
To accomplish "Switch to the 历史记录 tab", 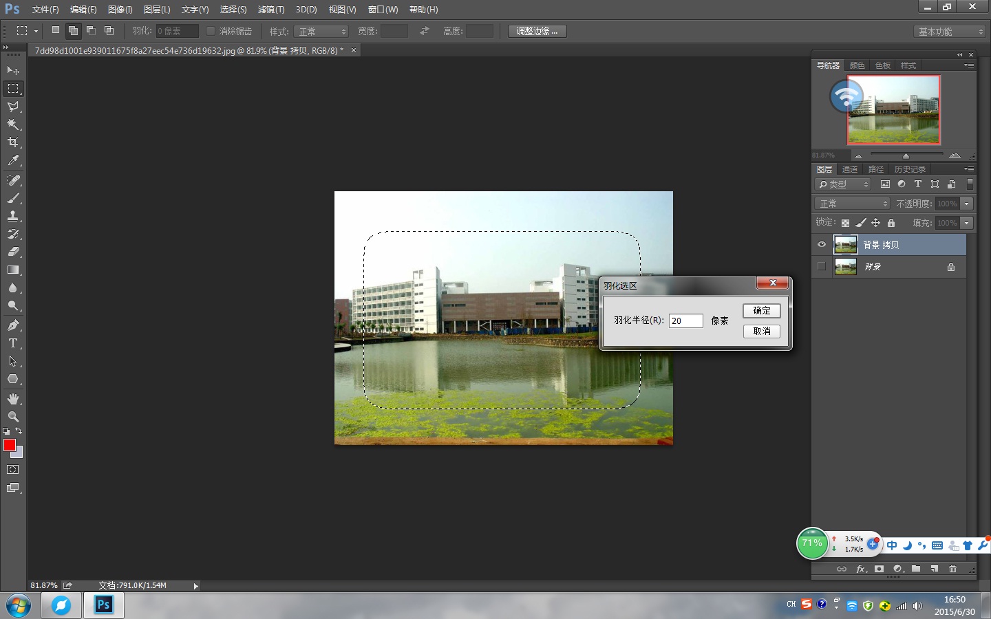I will click(910, 169).
